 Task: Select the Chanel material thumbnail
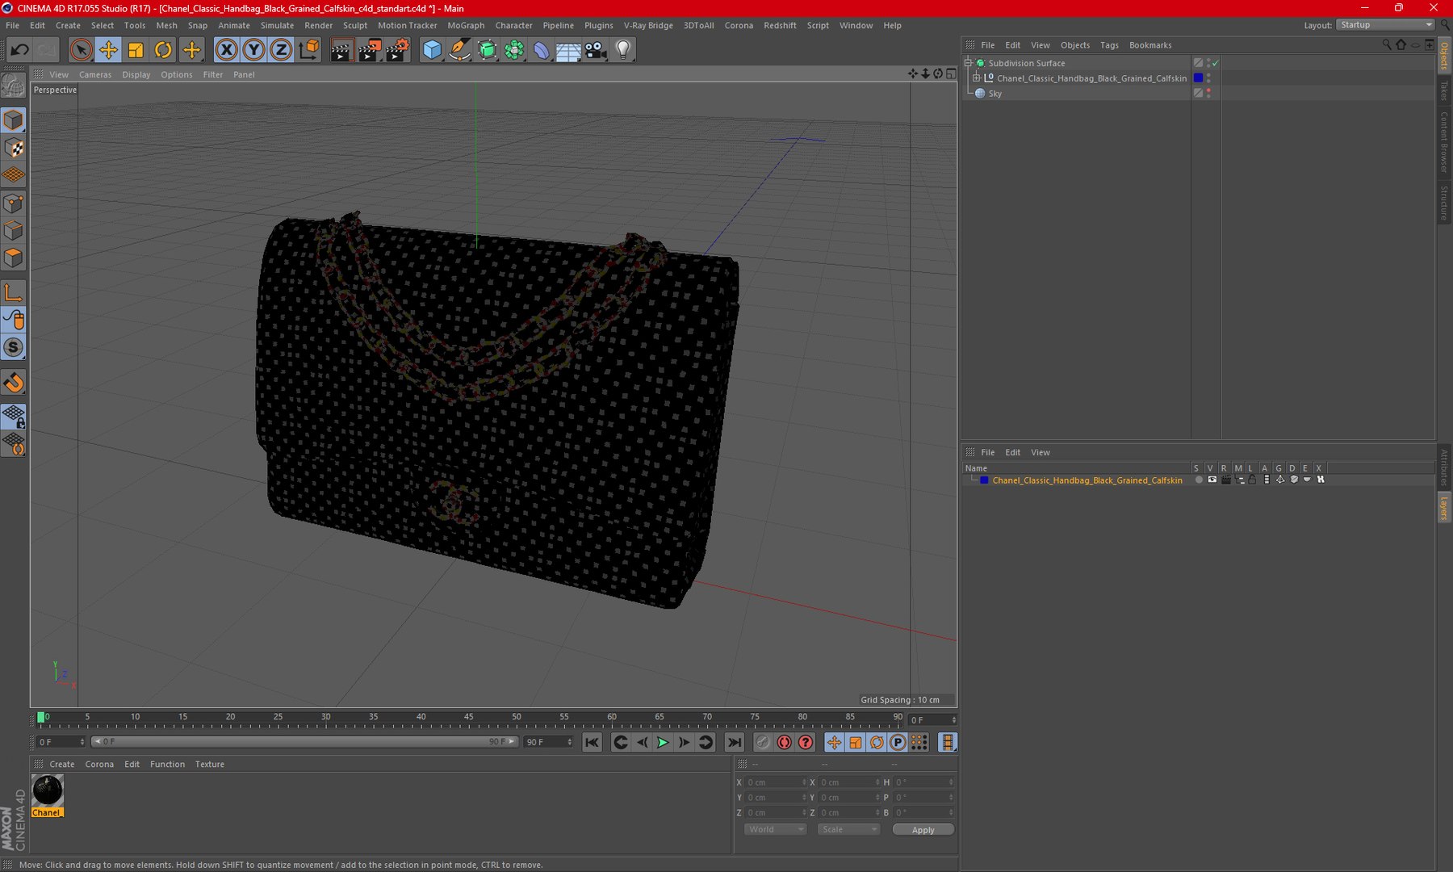[x=47, y=790]
